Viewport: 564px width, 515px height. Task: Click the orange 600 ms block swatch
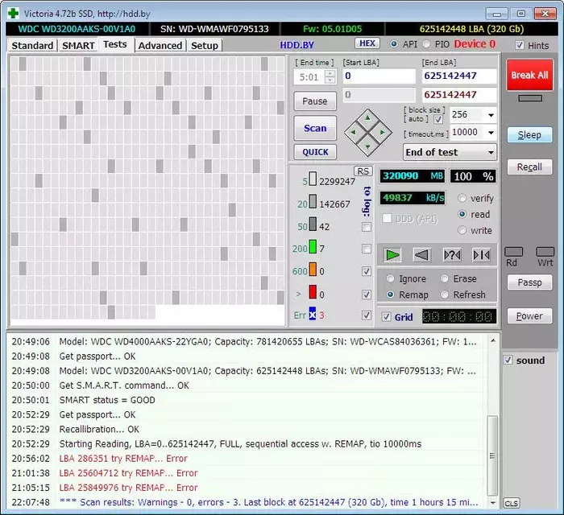[x=313, y=270]
